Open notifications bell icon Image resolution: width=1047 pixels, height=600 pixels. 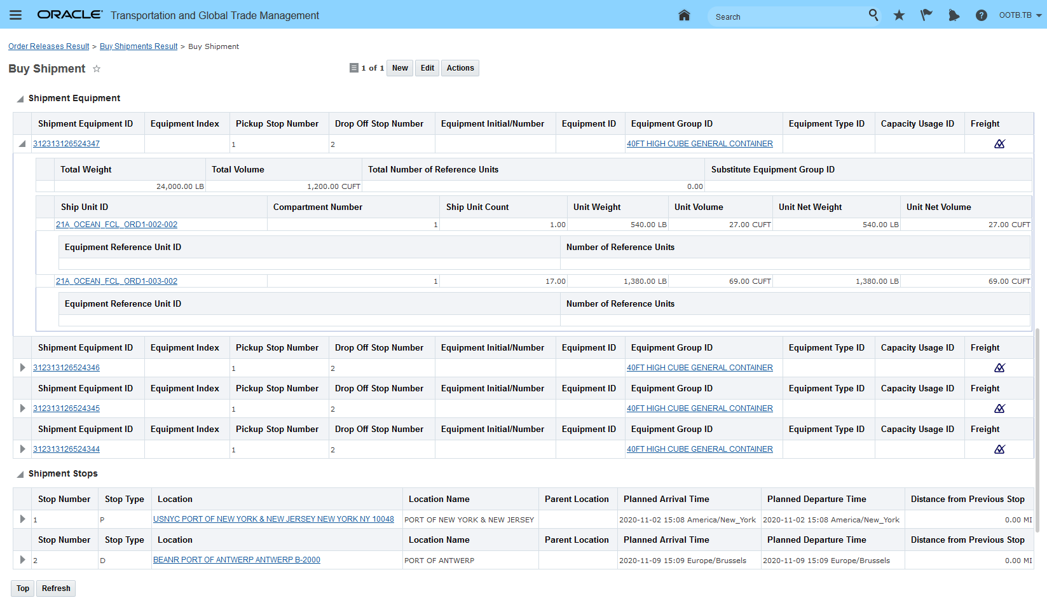click(954, 15)
